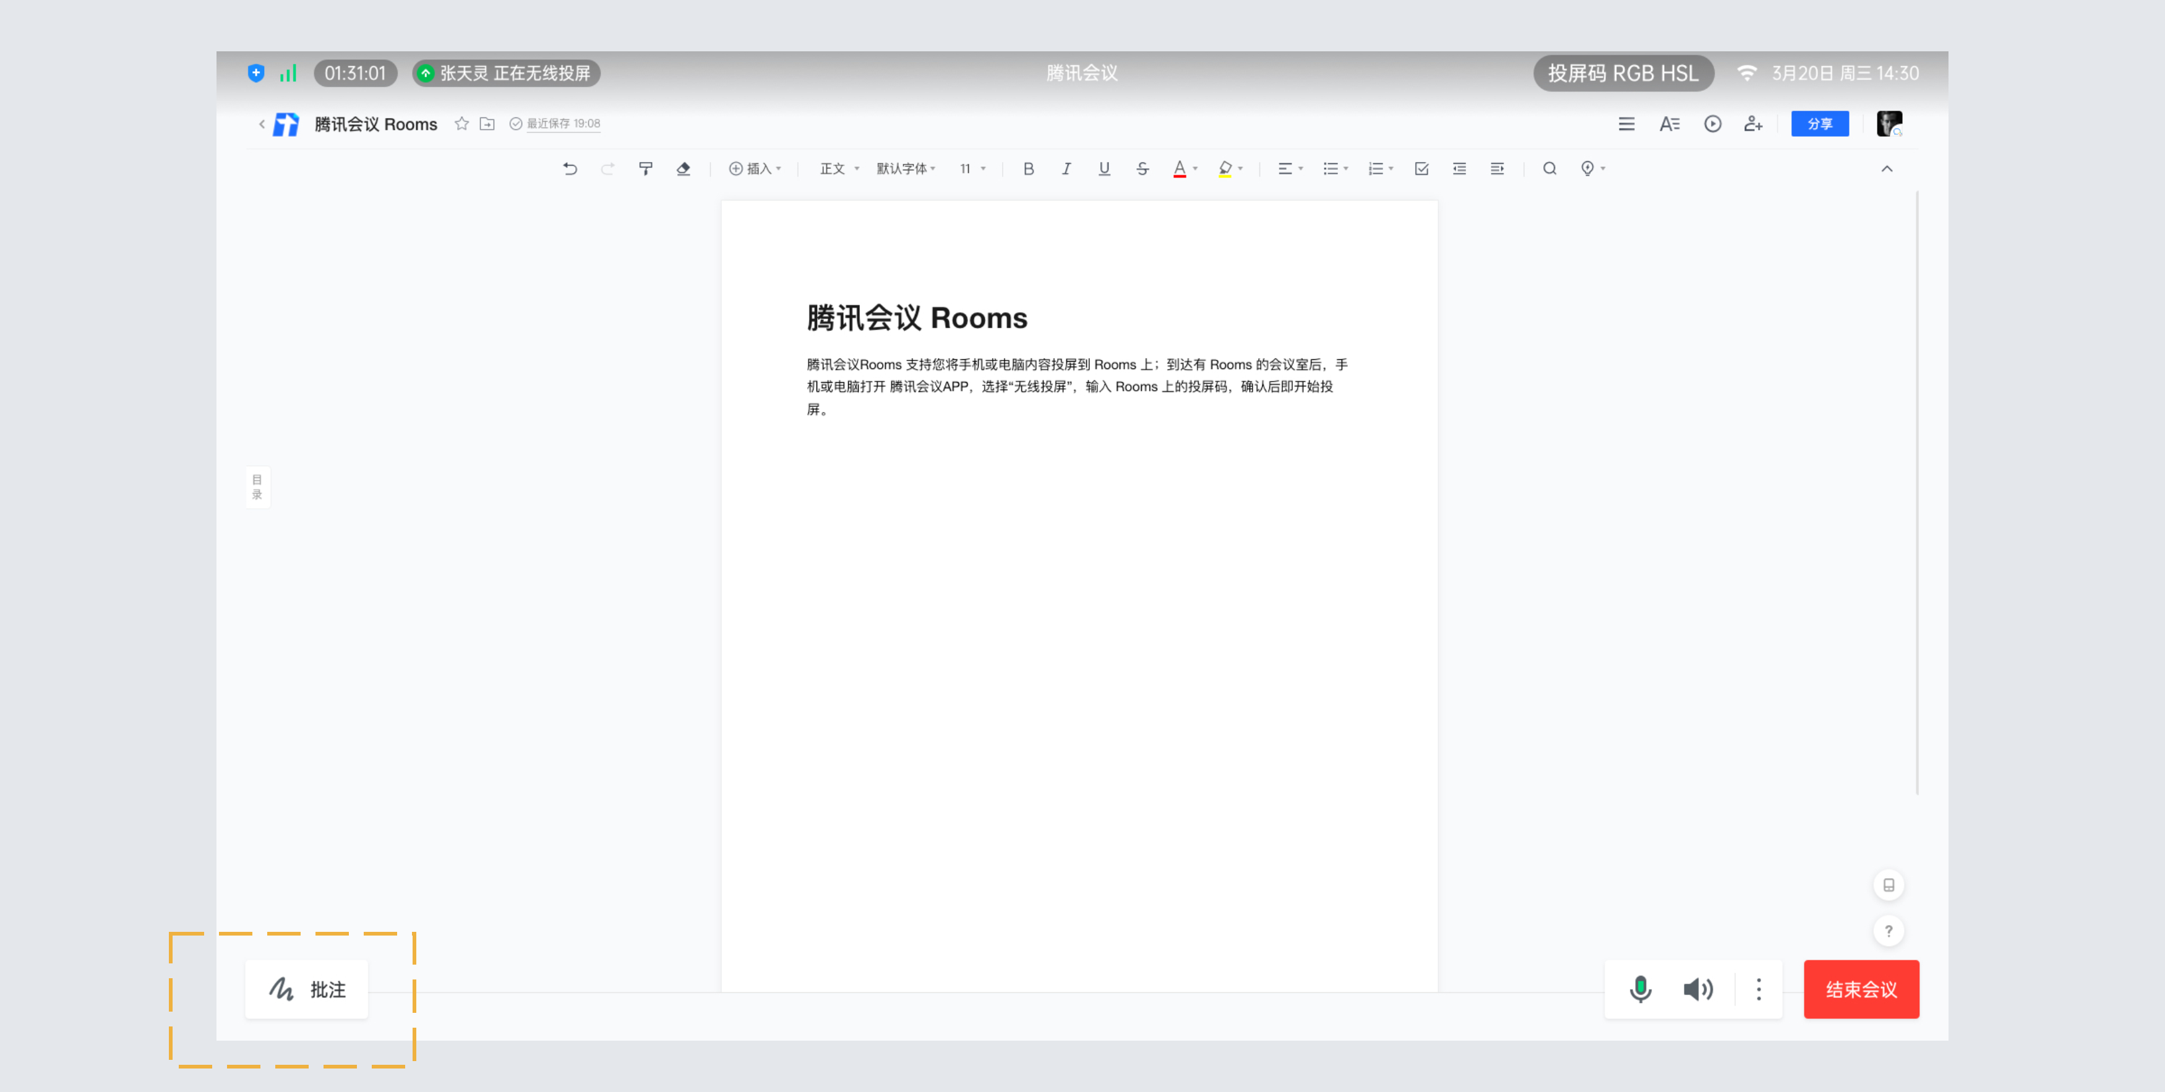This screenshot has width=2165, height=1092.
Task: Toggle bold formatting
Action: click(x=1028, y=169)
